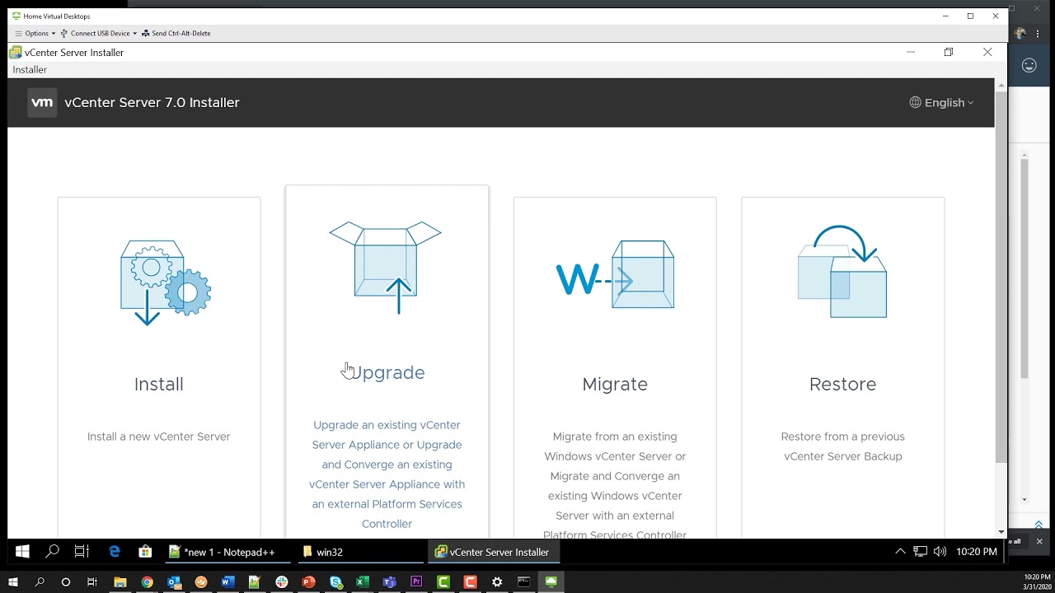Viewport: 1055px width, 593px height.
Task: Open Word from host taskbar
Action: click(x=227, y=581)
